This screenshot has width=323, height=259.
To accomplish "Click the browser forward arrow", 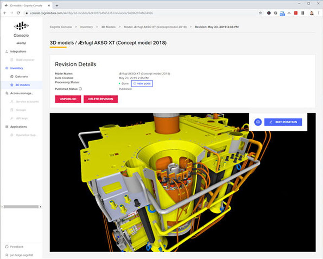I will (x=12, y=13).
